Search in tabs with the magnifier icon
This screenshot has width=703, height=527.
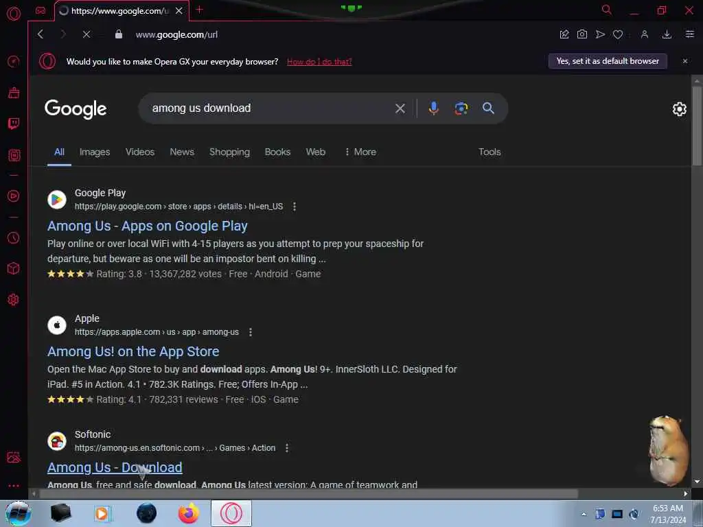(607, 10)
